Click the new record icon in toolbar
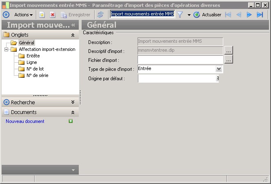This screenshot has width=271, height=184. (x=42, y=15)
